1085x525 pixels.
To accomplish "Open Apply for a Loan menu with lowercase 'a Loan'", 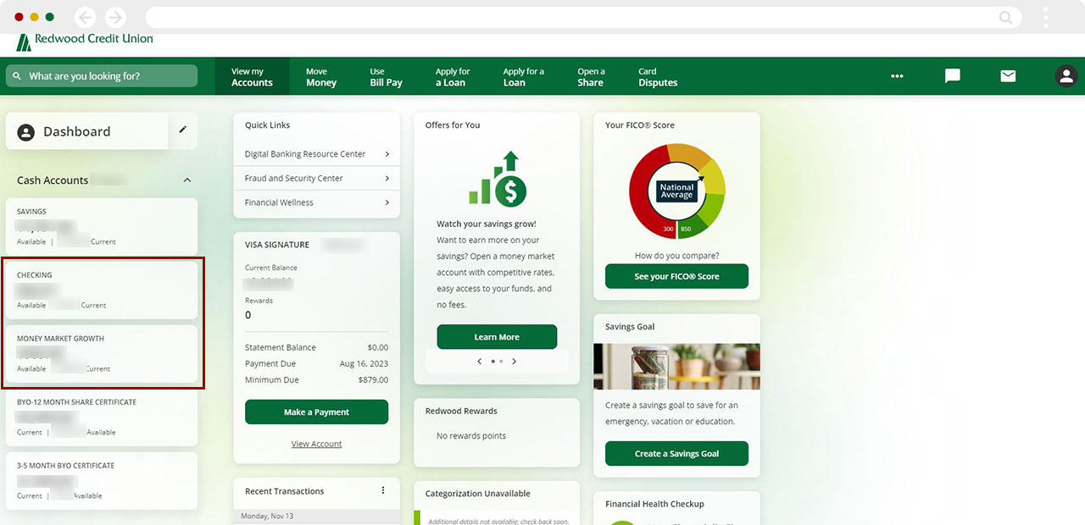I will pos(453,77).
